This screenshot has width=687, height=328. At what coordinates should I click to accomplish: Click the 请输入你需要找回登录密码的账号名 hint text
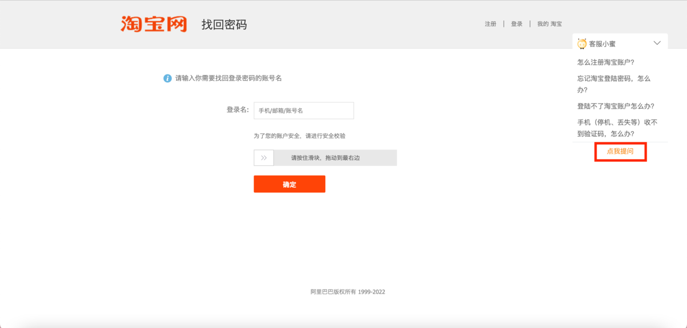coord(228,78)
